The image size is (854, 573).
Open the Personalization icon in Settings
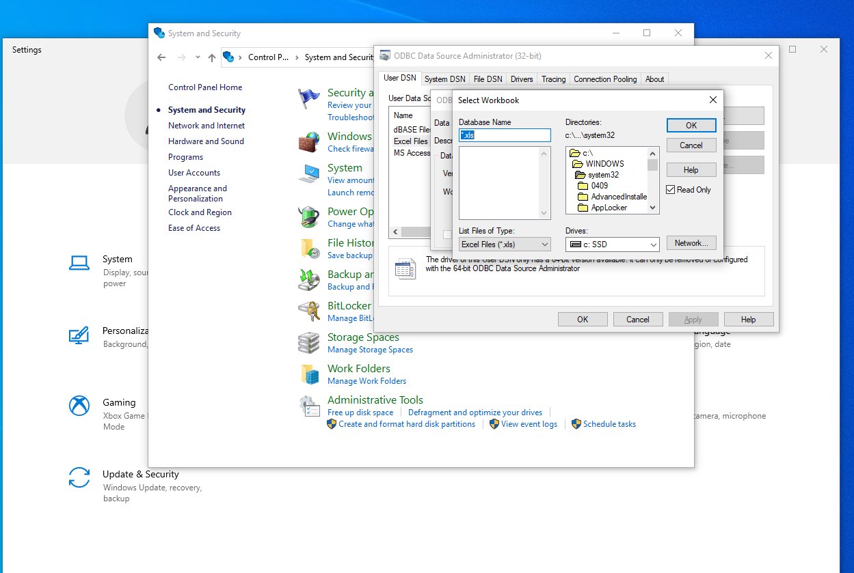(79, 335)
